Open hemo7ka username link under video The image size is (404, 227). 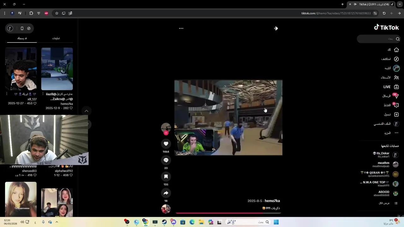click(x=272, y=201)
